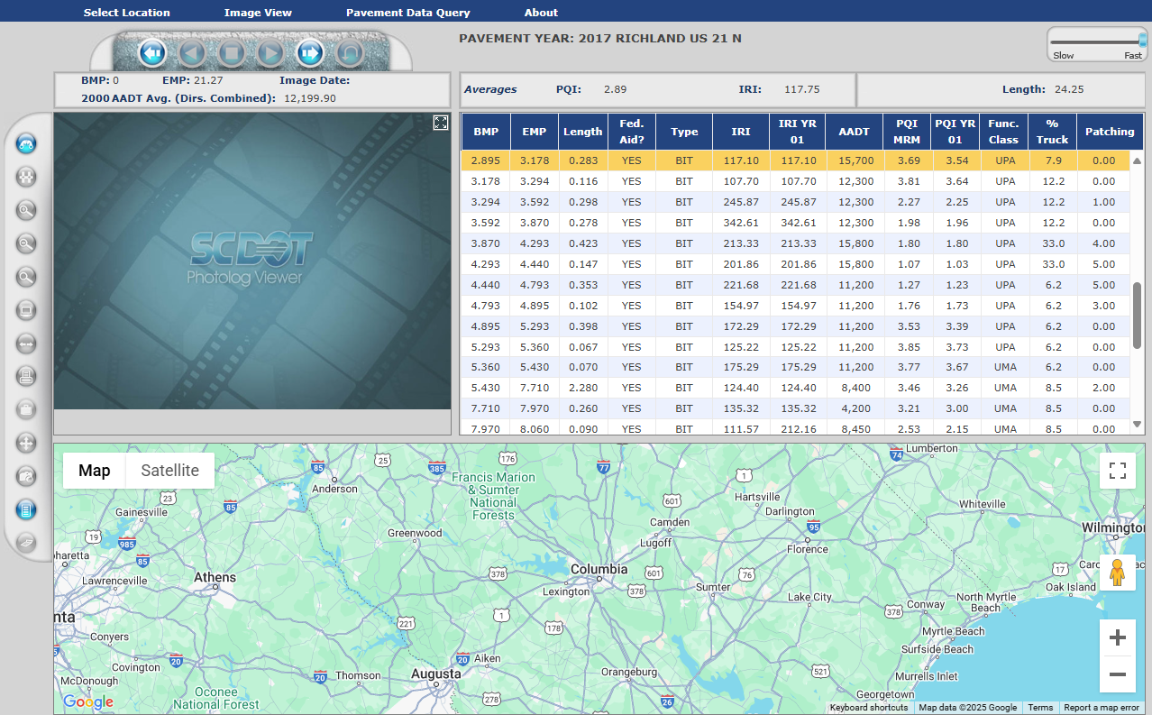This screenshot has height=715, width=1152.
Task: Open the Pavement Data Query menu
Action: coord(407,13)
